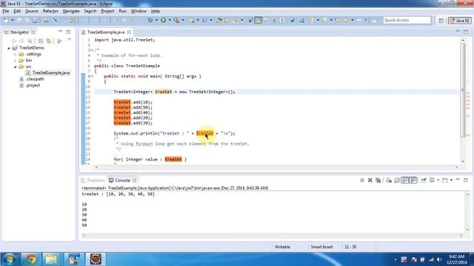
Task: Click the Console horizontal scrollbar
Action: 272,236
